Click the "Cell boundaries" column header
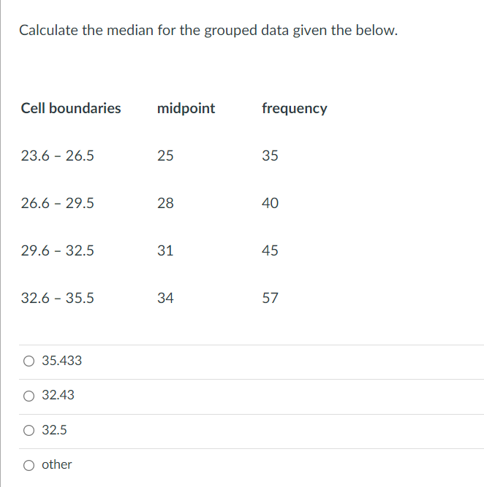The width and height of the screenshot is (484, 487). coord(71,108)
